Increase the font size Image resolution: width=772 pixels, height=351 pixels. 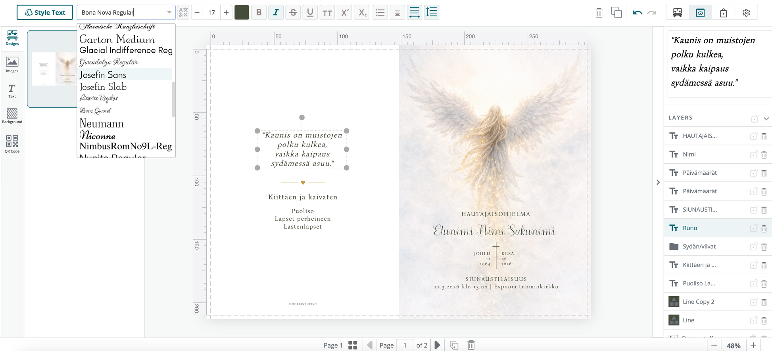pyautogui.click(x=226, y=13)
